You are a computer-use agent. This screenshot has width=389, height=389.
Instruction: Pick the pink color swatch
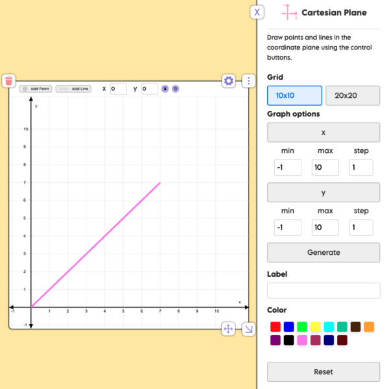tap(302, 340)
